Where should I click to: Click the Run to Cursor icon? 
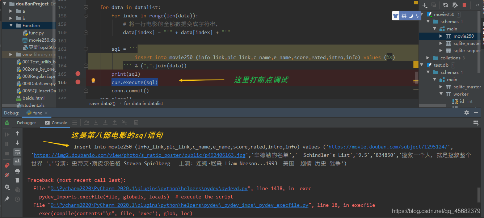pos(124,123)
